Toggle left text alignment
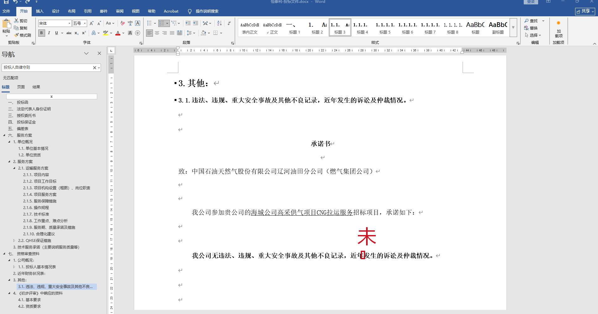This screenshot has width=598, height=314. (149, 33)
